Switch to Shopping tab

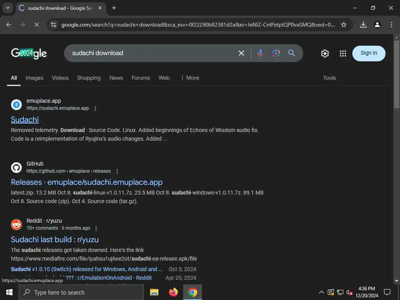coord(89,78)
